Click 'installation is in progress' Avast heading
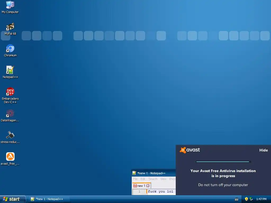 point(223,173)
